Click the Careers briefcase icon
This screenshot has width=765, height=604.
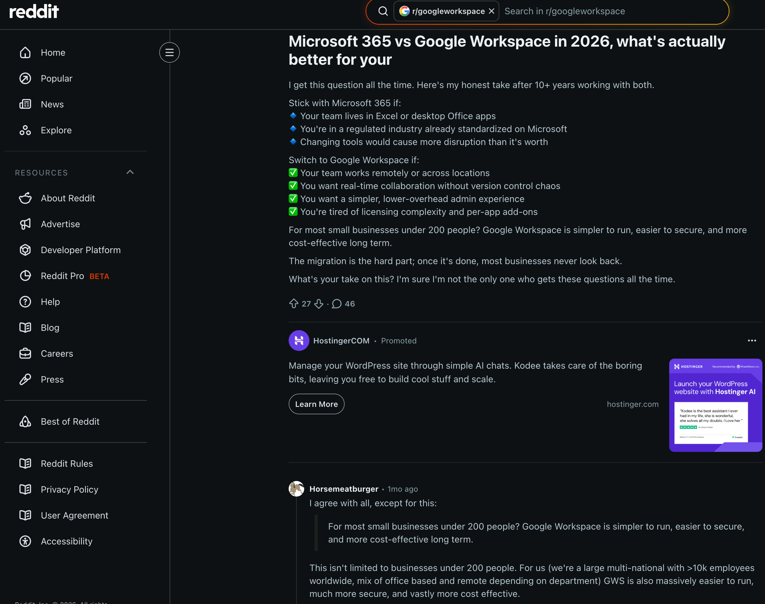click(25, 353)
